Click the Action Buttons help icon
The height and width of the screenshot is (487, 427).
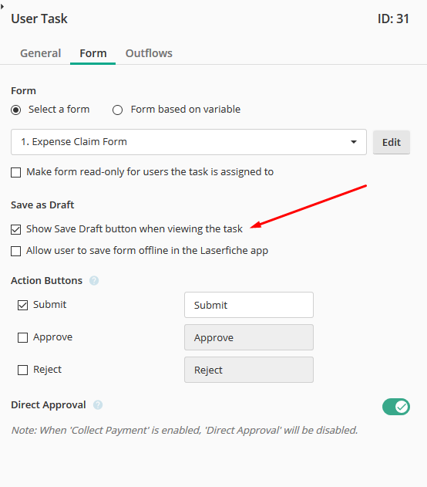click(x=94, y=281)
